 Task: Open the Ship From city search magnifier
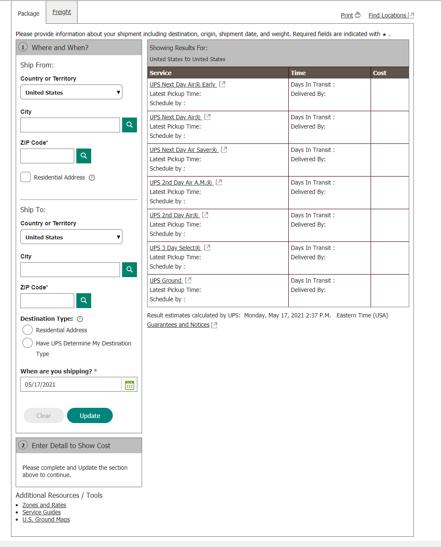point(129,125)
